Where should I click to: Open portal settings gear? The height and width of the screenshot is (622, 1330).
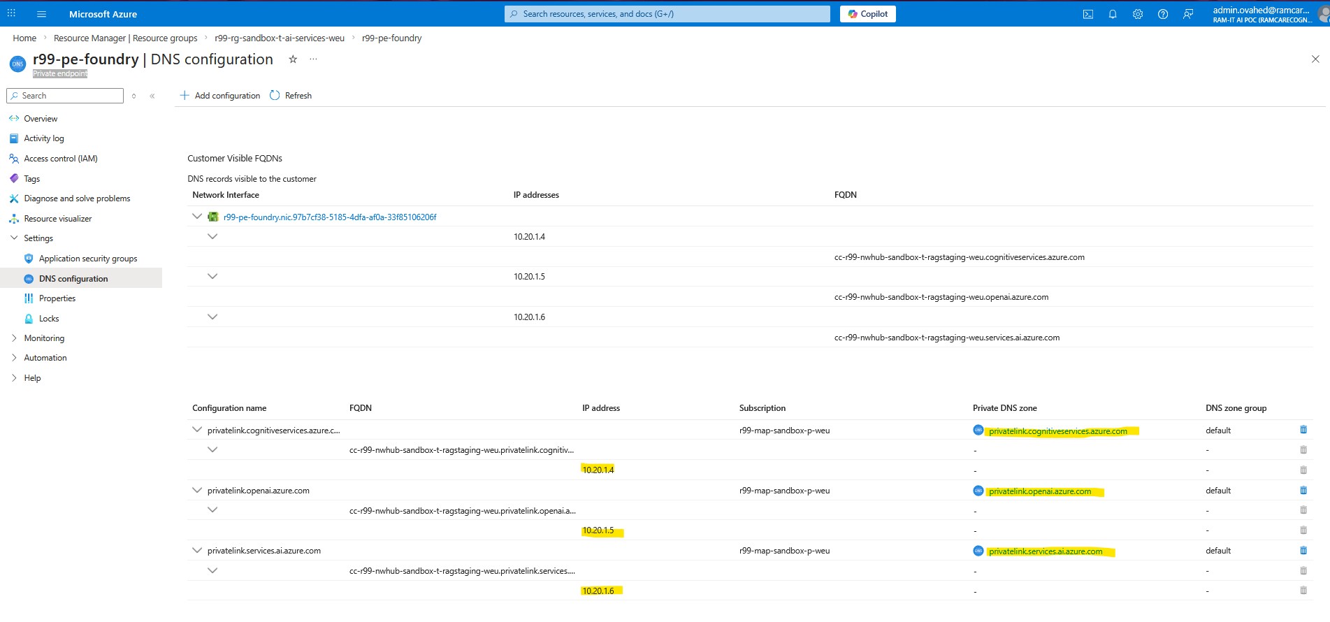(x=1138, y=14)
